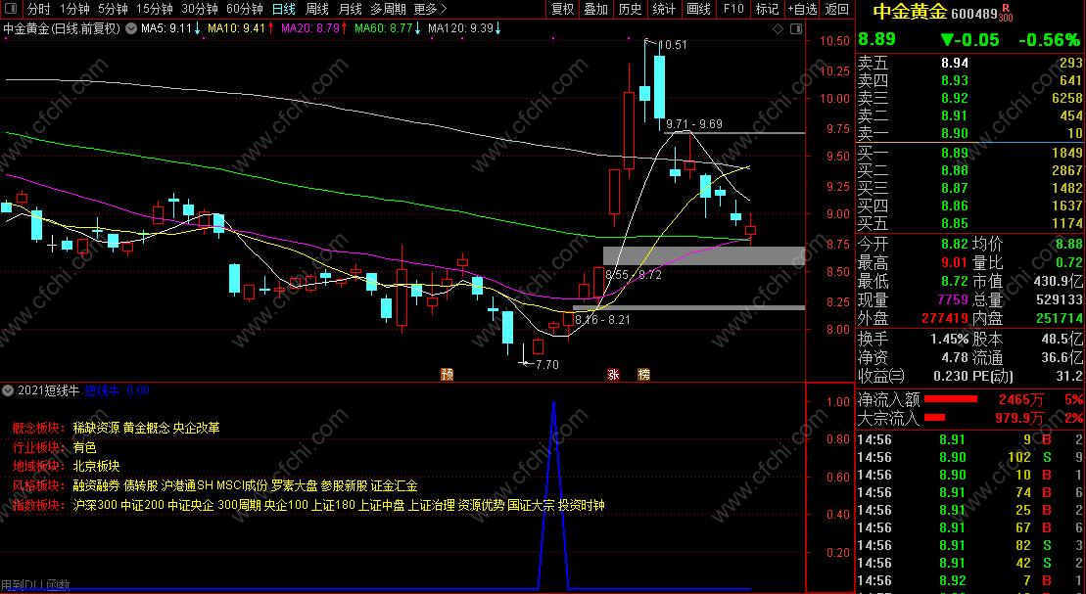
Task: Click the 14:56 trade of 102 lots
Action: pyautogui.click(x=969, y=458)
